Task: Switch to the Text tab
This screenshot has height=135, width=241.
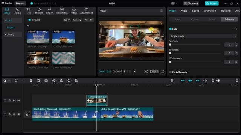Action: 28,11
